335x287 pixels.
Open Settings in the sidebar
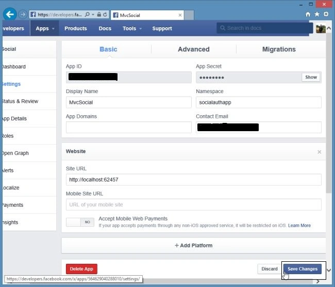click(x=29, y=84)
